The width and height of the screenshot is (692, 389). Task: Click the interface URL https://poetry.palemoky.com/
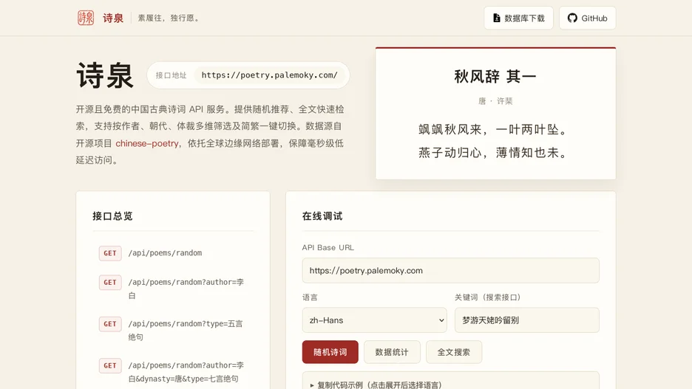tap(270, 75)
